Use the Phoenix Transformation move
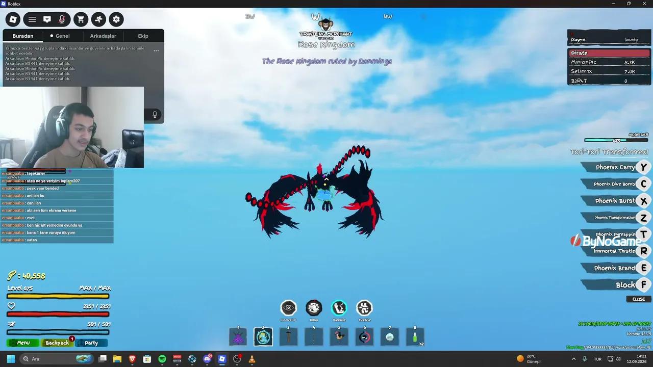 point(615,218)
